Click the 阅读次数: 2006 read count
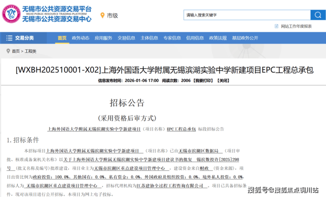This screenshot has width=326, height=197. click(176, 81)
